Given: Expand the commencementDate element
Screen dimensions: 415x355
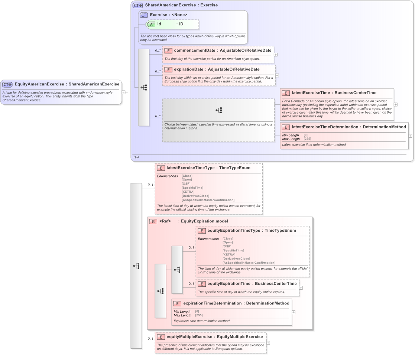Looking at the screenshot, I should 276,55.
